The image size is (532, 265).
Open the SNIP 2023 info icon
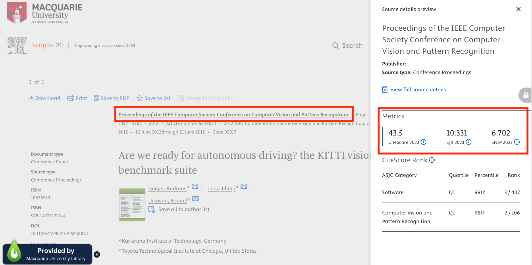tap(517, 142)
